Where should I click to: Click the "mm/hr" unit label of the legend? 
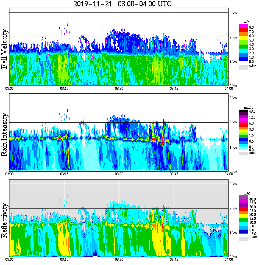click(x=249, y=107)
